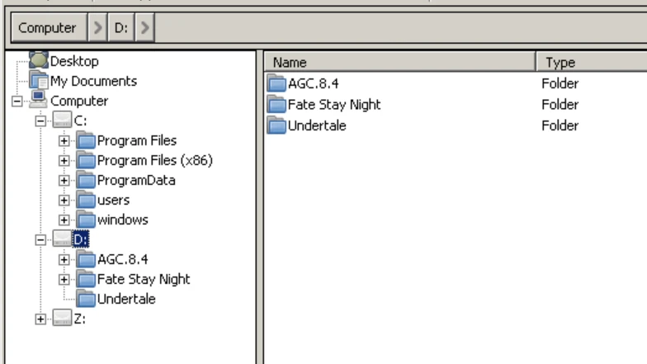Select Fate Stay Night folder icon in list

pos(276,105)
